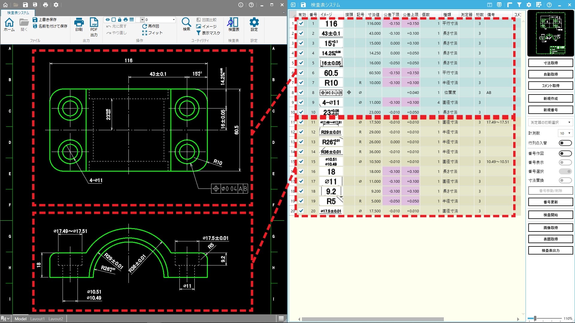Click the 再作図 redraw icon

pyautogui.click(x=145, y=26)
